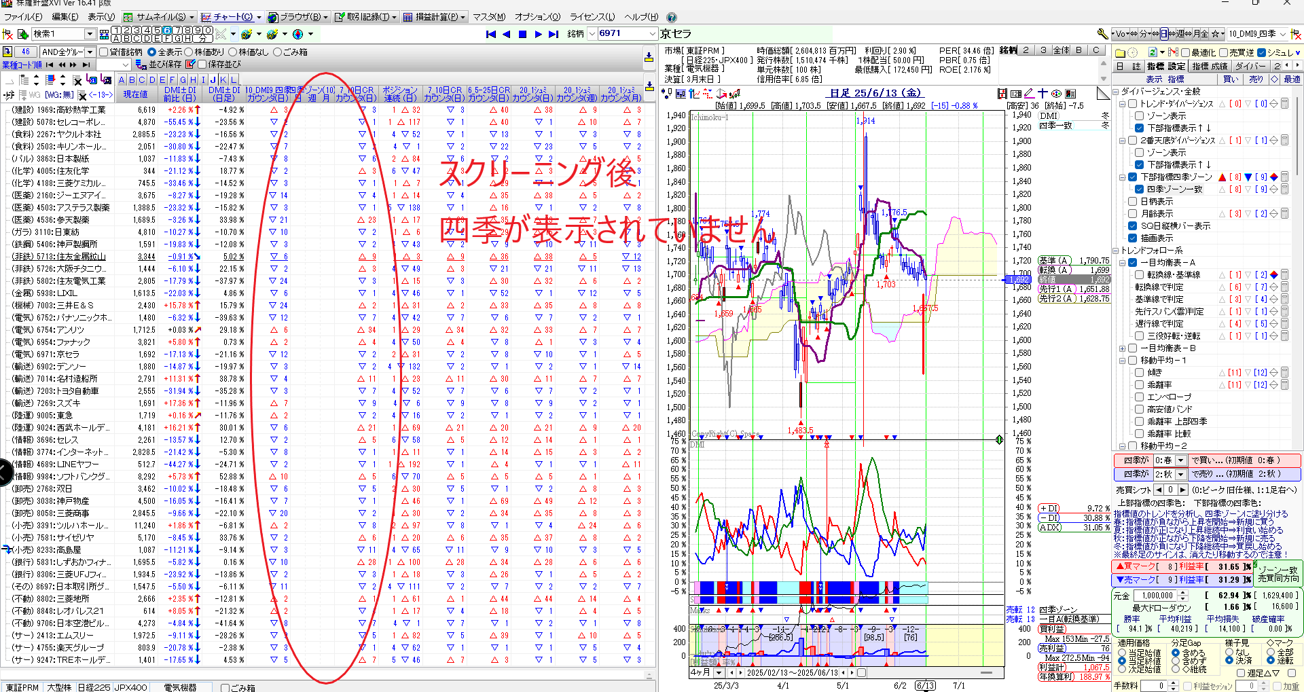Select the 当足始値 radio button
This screenshot has width=1304, height=692.
tap(1122, 653)
